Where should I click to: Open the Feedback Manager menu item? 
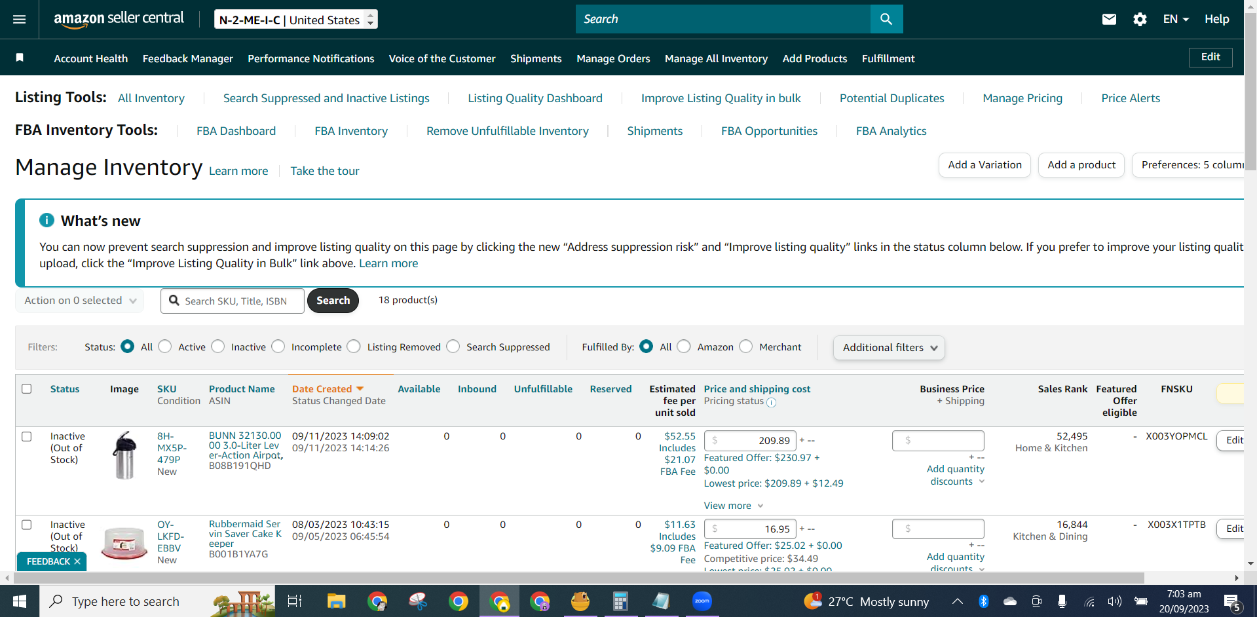coord(188,58)
